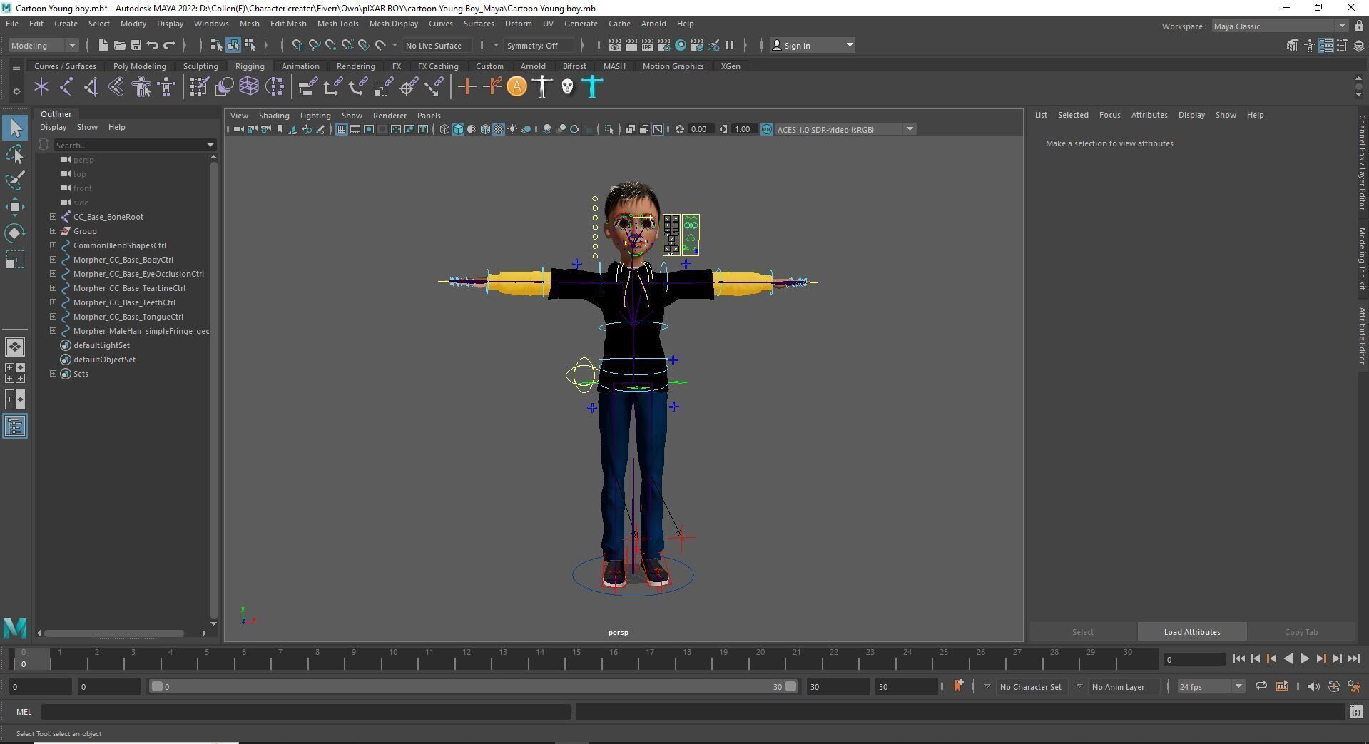Open the Outliner Display menu
1369x744 pixels.
pyautogui.click(x=53, y=127)
